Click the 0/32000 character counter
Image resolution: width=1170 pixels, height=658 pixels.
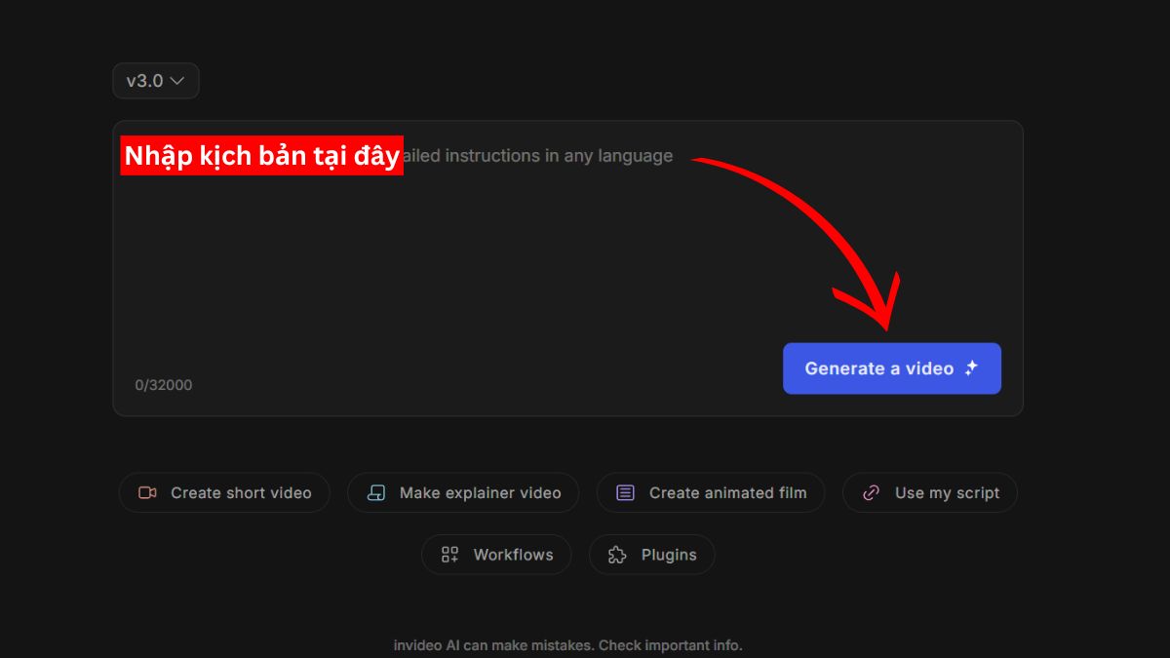pos(164,385)
